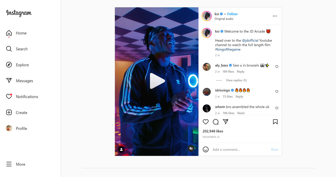Show tagged people on the video
The image size is (336, 177).
(x=121, y=149)
